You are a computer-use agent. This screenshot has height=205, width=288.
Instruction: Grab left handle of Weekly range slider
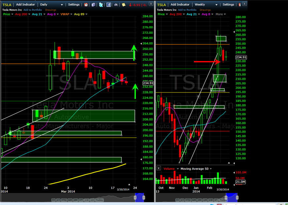click(226, 197)
